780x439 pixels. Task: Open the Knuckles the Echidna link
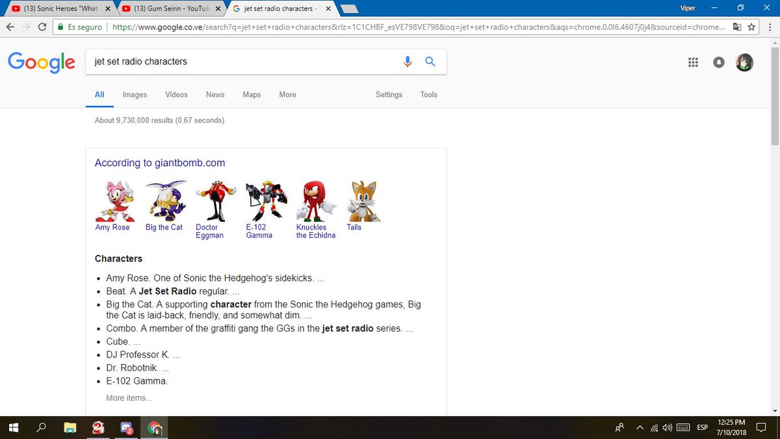coord(316,232)
